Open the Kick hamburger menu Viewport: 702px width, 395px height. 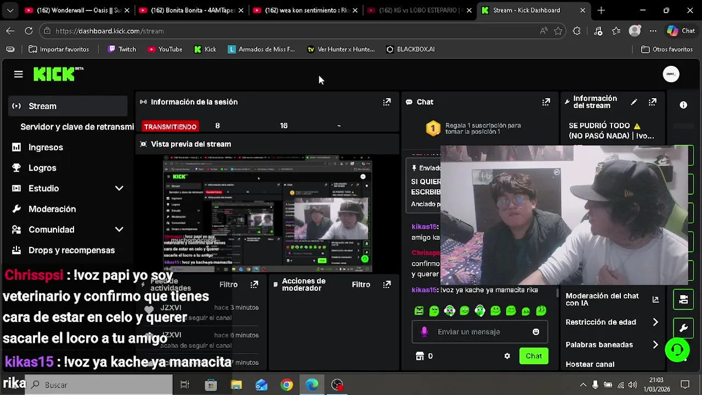click(18, 74)
